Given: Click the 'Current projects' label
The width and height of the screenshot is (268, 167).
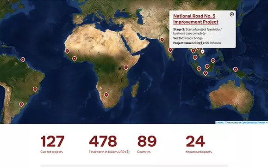Looking at the screenshot, I should click(x=52, y=152).
